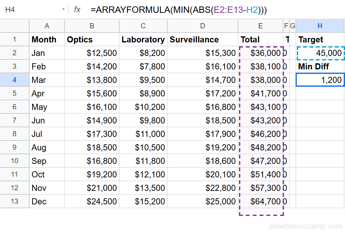345x232 pixels.
Task: Select cell H4 showing 1,200
Action: point(320,80)
